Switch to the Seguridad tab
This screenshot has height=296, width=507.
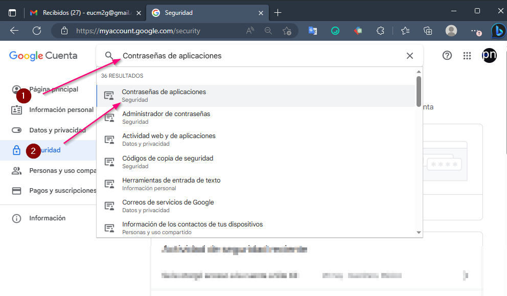208,13
